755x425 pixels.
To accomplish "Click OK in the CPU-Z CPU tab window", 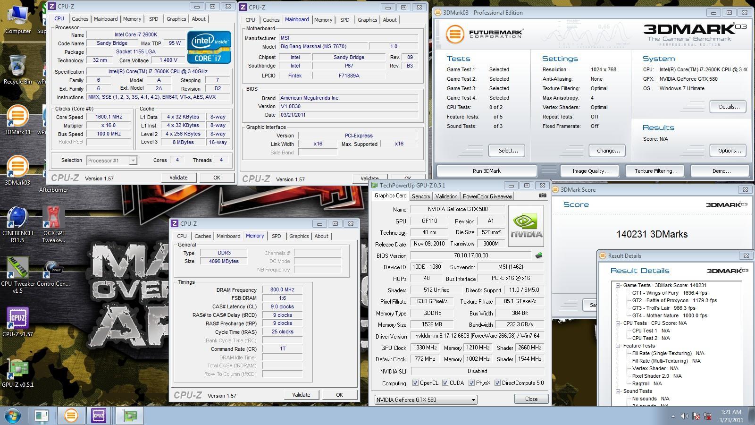I will click(x=217, y=178).
